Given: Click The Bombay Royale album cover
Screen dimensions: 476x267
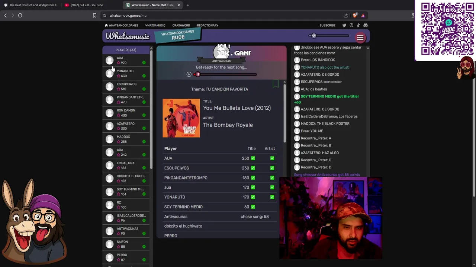Looking at the screenshot, I should [181, 118].
